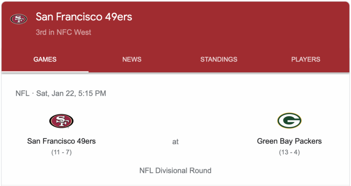
Task: Switch to the NEWS tab
Action: (132, 59)
